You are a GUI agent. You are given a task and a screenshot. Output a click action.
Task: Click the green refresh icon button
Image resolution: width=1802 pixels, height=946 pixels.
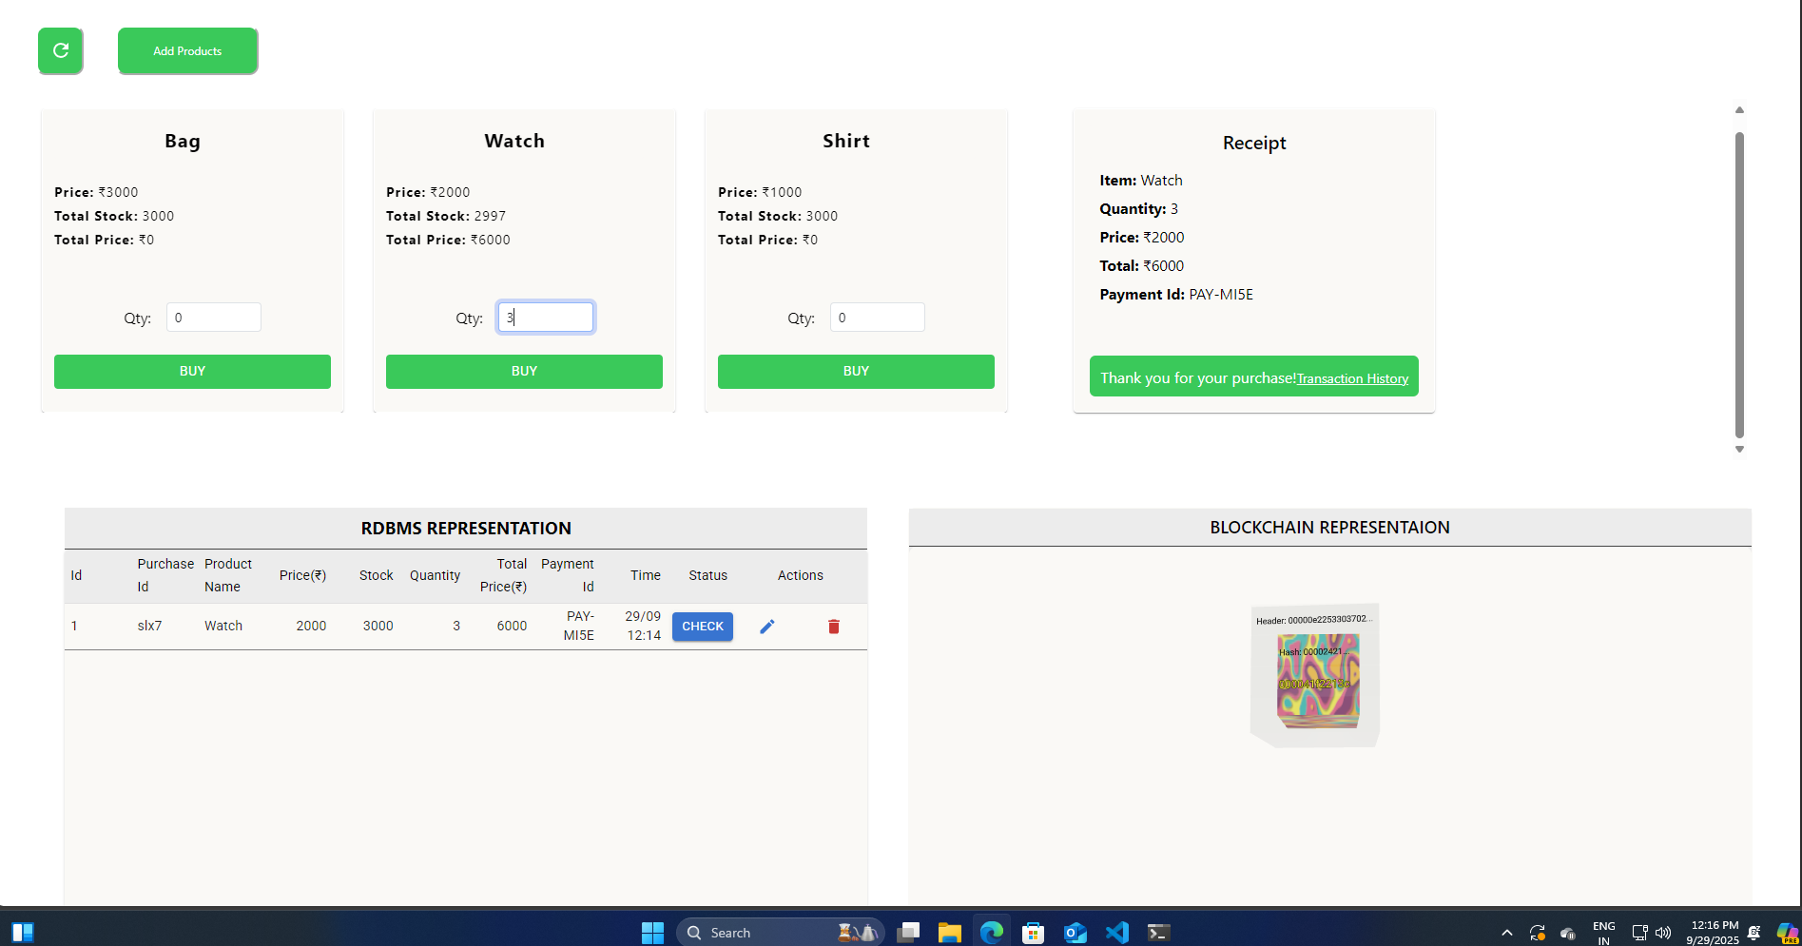click(61, 50)
